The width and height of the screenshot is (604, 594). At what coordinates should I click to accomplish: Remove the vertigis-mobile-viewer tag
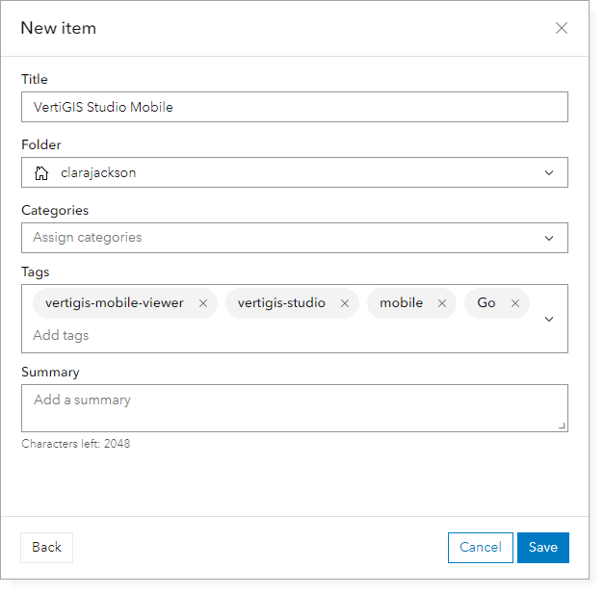point(203,303)
